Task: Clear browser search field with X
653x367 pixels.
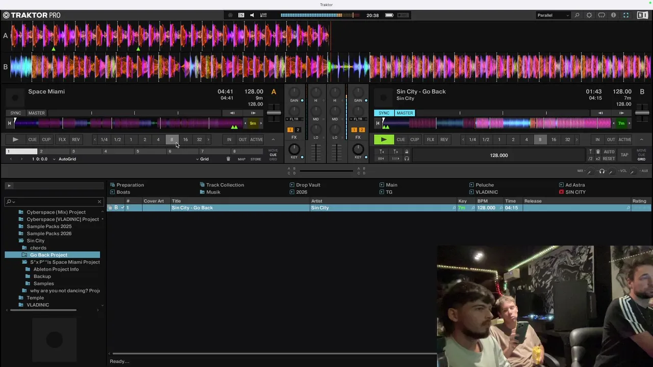Action: point(99,201)
